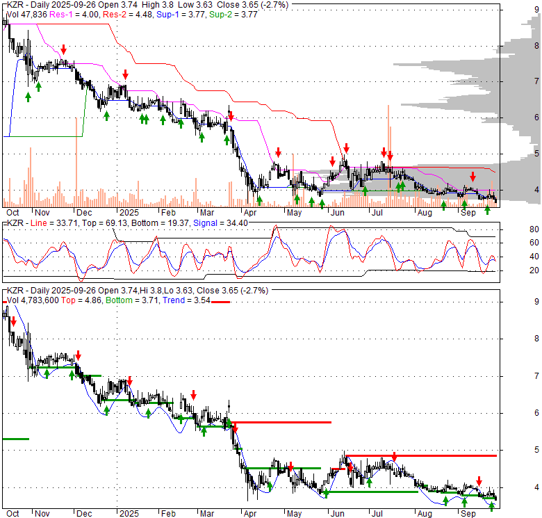
Task: Click the 'Sup-1 = 3.77' legend label
Action: [x=181, y=15]
